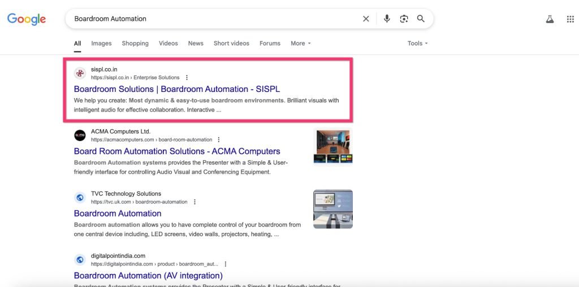Image resolution: width=579 pixels, height=287 pixels.
Task: Click the sispl.co.in Enterprise Solutions URL
Action: [x=135, y=77]
